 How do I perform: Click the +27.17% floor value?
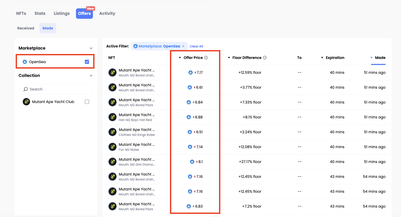pos(250,162)
